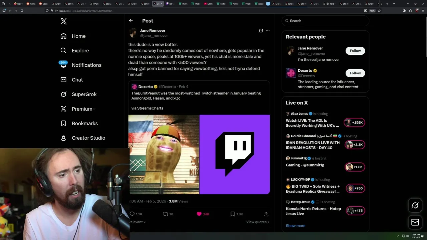The height and width of the screenshot is (240, 427).
Task: Click the browser address bar URL
Action: (86, 11)
